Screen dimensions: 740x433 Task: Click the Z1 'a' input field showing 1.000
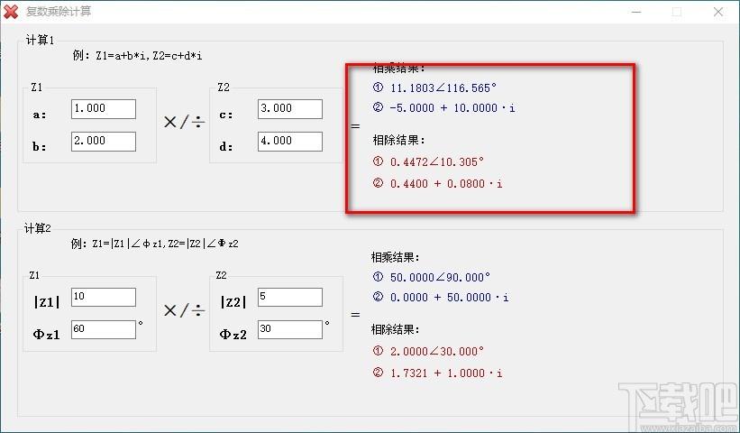tap(104, 109)
